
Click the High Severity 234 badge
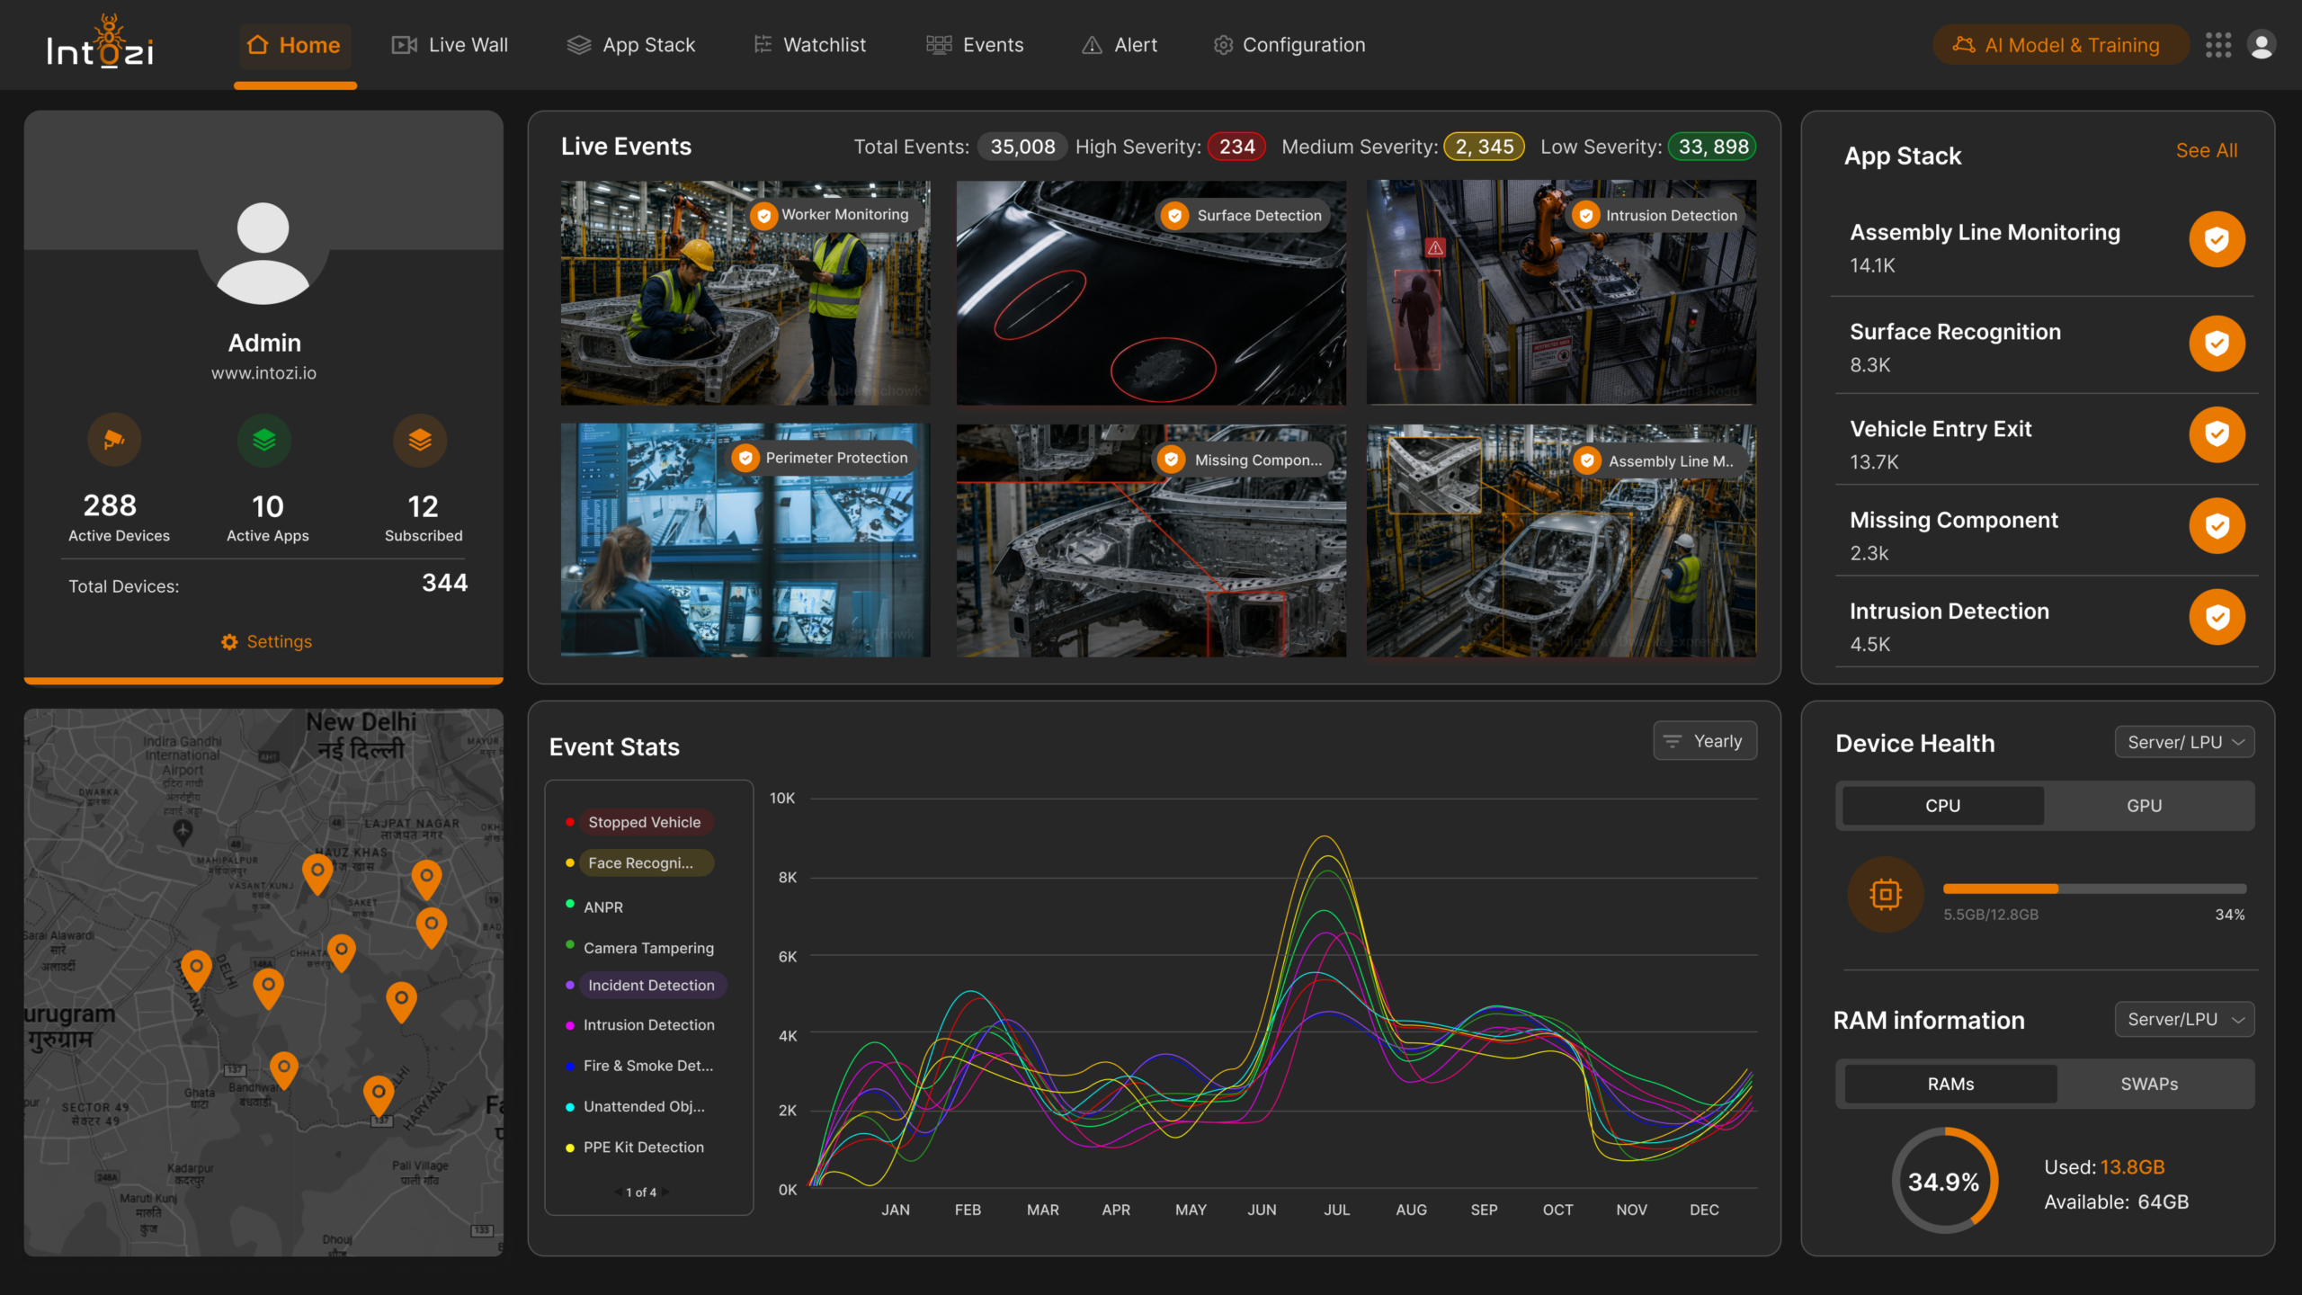pos(1236,147)
